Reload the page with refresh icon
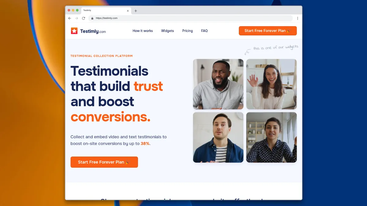This screenshot has height=206, width=367. pyautogui.click(x=83, y=18)
